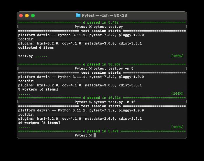Click the green dots after 'test.py'
Viewport: 204px width, 161px height.
[41, 57]
